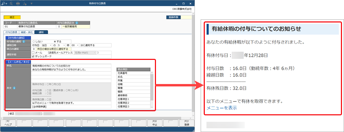Screen dimensions: 344x132
Task: Click the [@休暇申請] body field
Action: click(71, 106)
